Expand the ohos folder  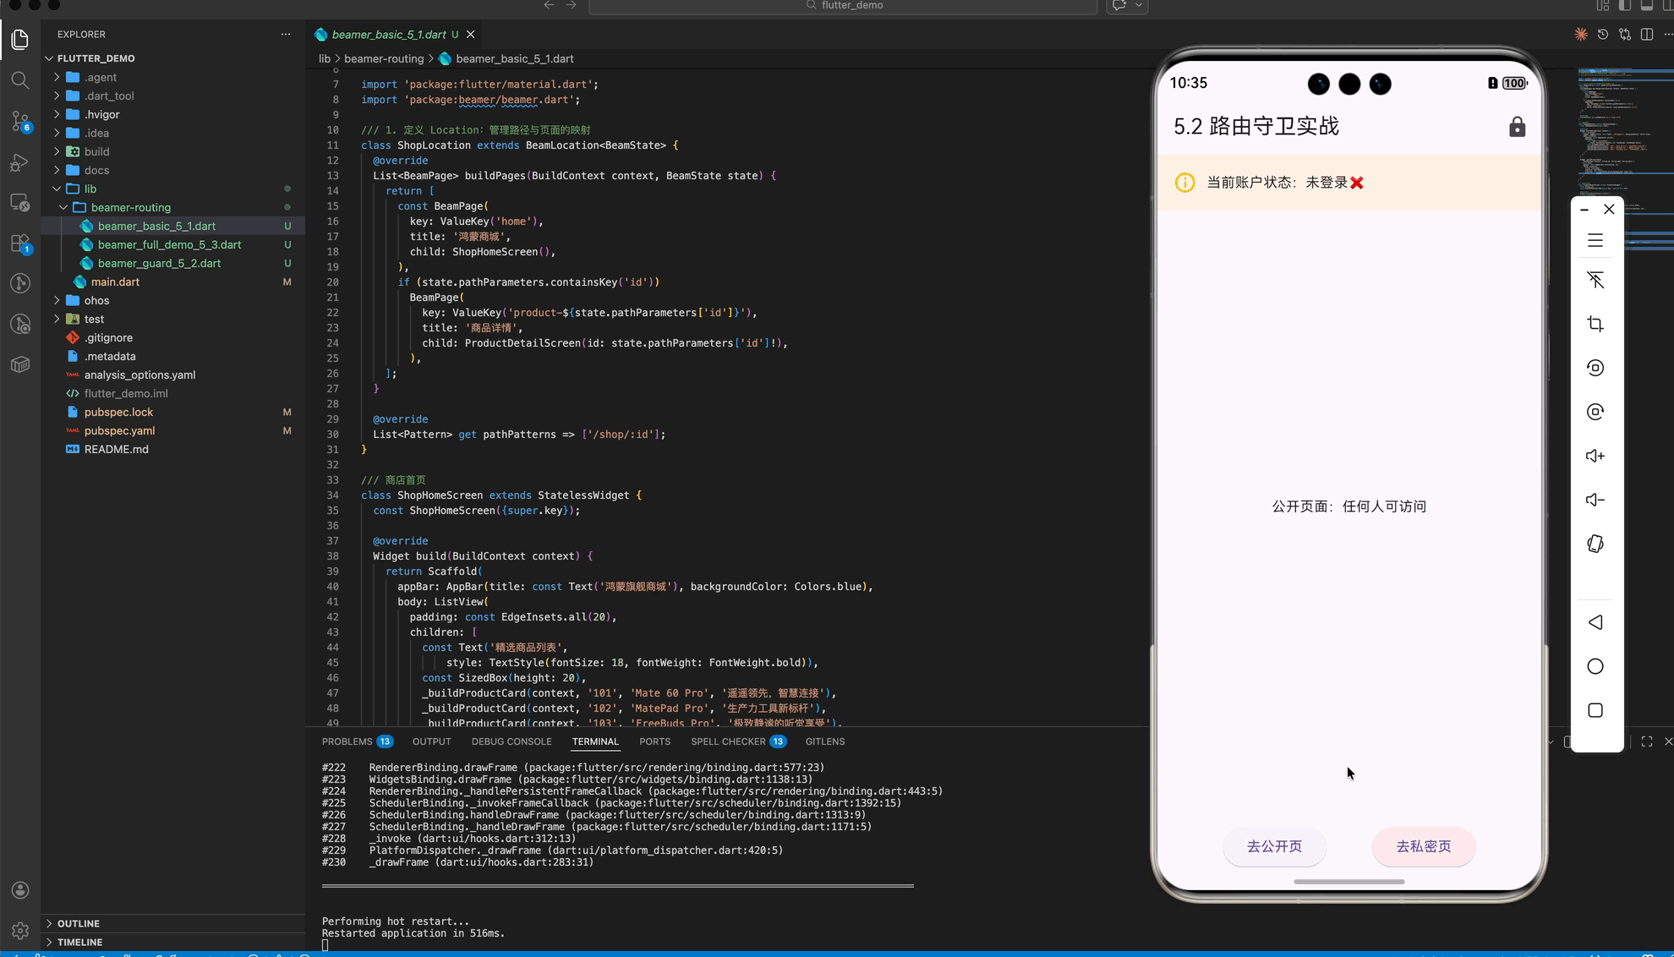point(96,300)
